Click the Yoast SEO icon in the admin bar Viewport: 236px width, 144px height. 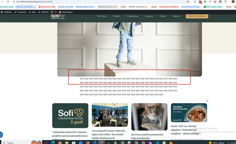click(52, 12)
